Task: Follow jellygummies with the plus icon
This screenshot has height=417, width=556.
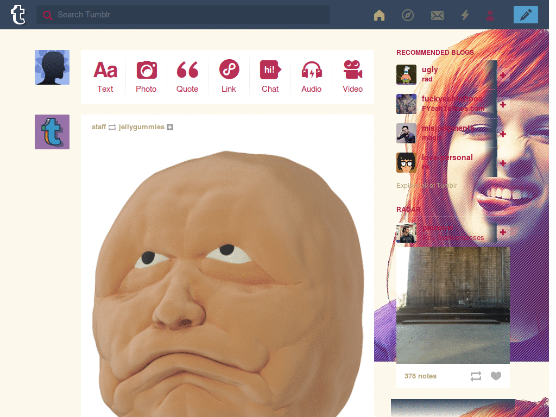Action: (x=170, y=127)
